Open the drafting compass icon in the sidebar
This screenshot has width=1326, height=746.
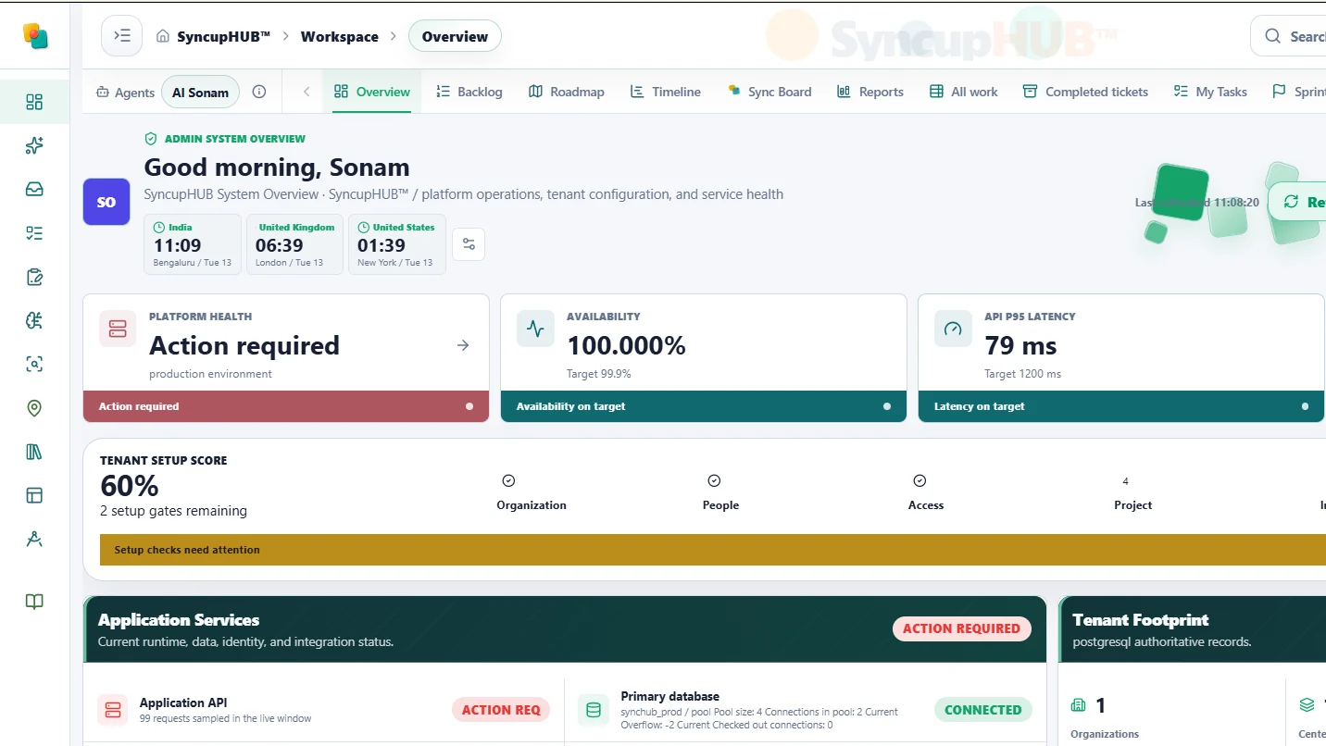click(x=34, y=540)
